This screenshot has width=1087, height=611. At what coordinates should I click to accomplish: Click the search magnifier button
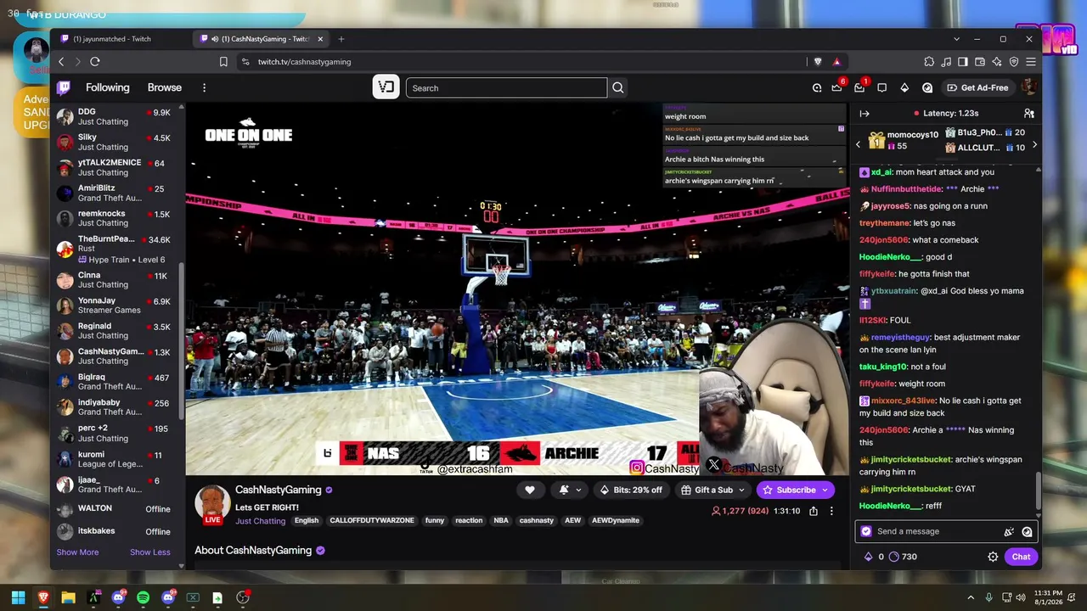[618, 87]
